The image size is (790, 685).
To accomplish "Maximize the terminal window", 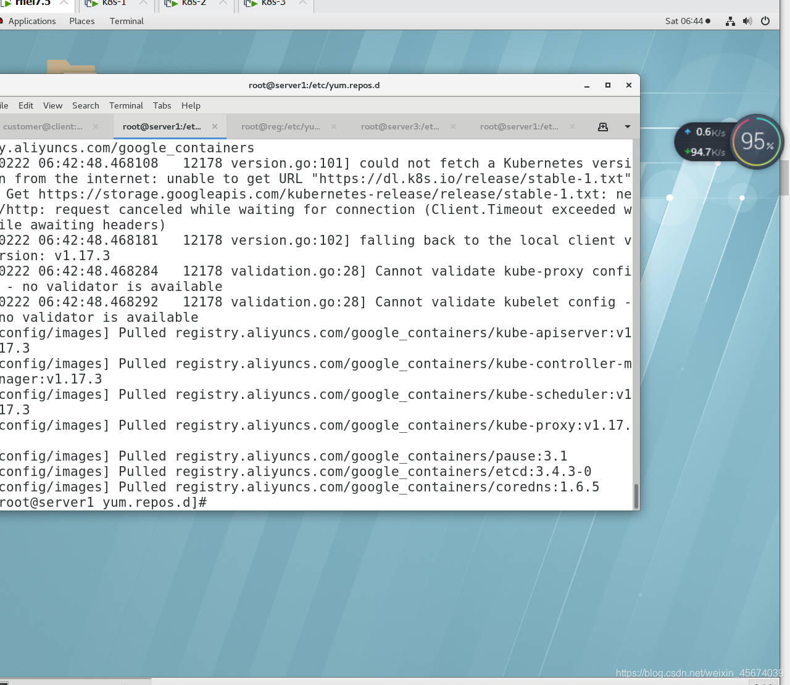I will pos(608,85).
